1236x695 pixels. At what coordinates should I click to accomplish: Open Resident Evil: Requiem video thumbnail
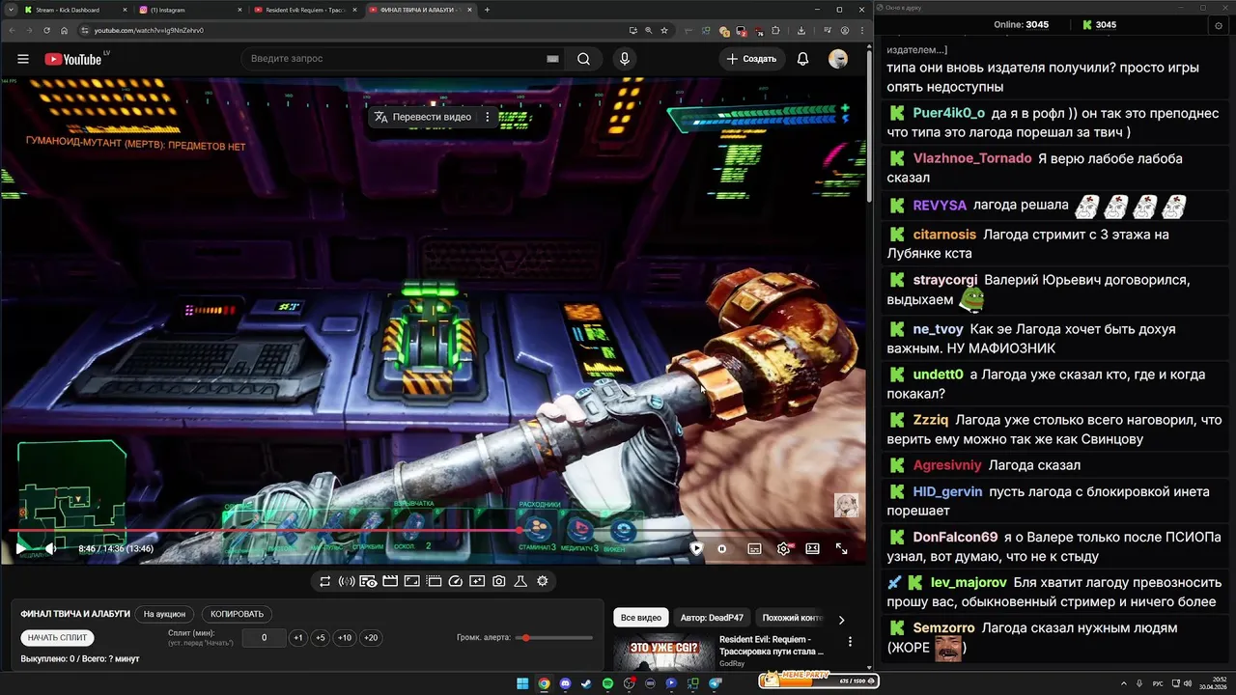pyautogui.click(x=664, y=653)
